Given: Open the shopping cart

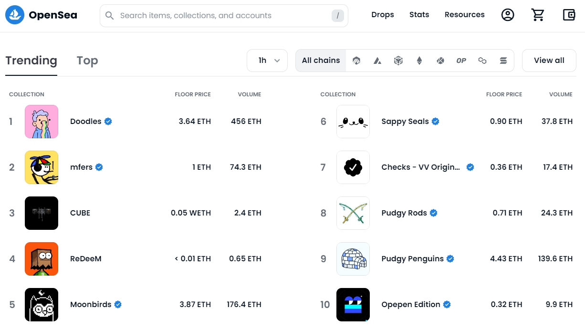Looking at the screenshot, I should point(538,15).
